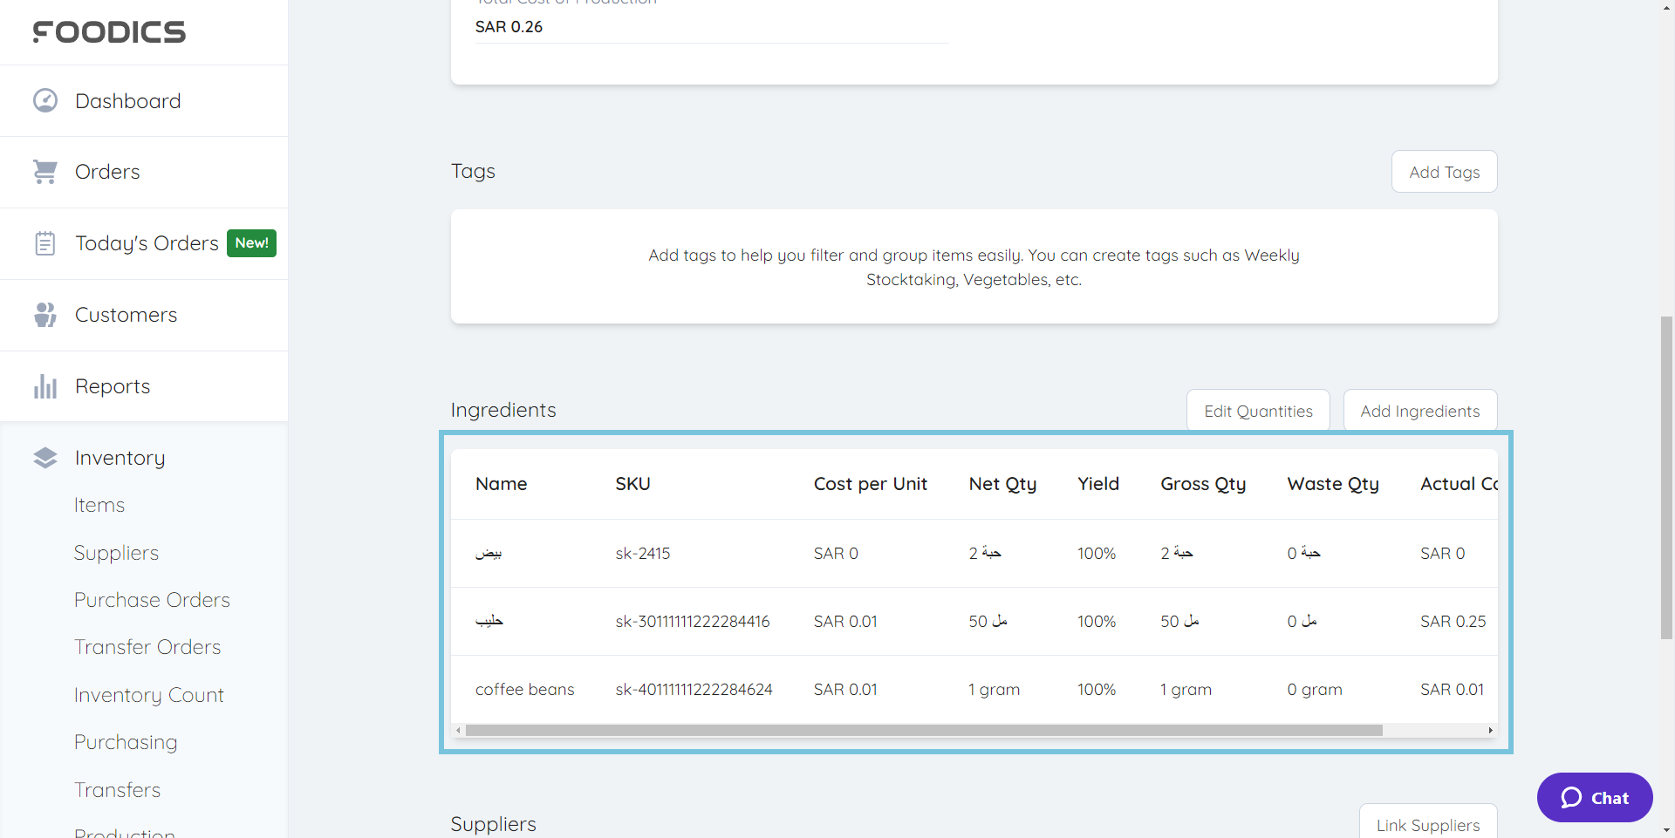Click the Suppliers section heading
Screen dimensions: 1675x838
[x=494, y=824]
